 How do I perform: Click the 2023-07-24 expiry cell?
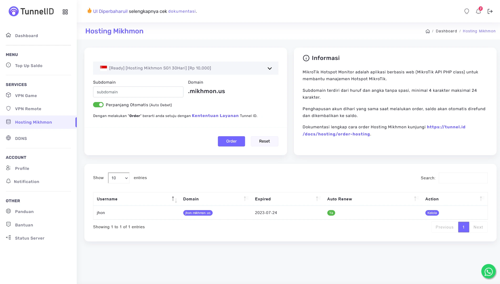pos(266,213)
